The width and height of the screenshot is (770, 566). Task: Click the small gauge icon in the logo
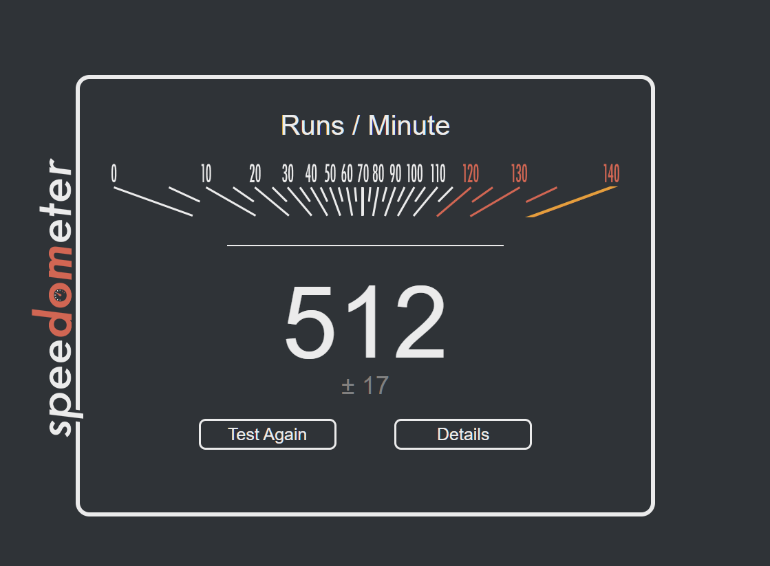60,295
